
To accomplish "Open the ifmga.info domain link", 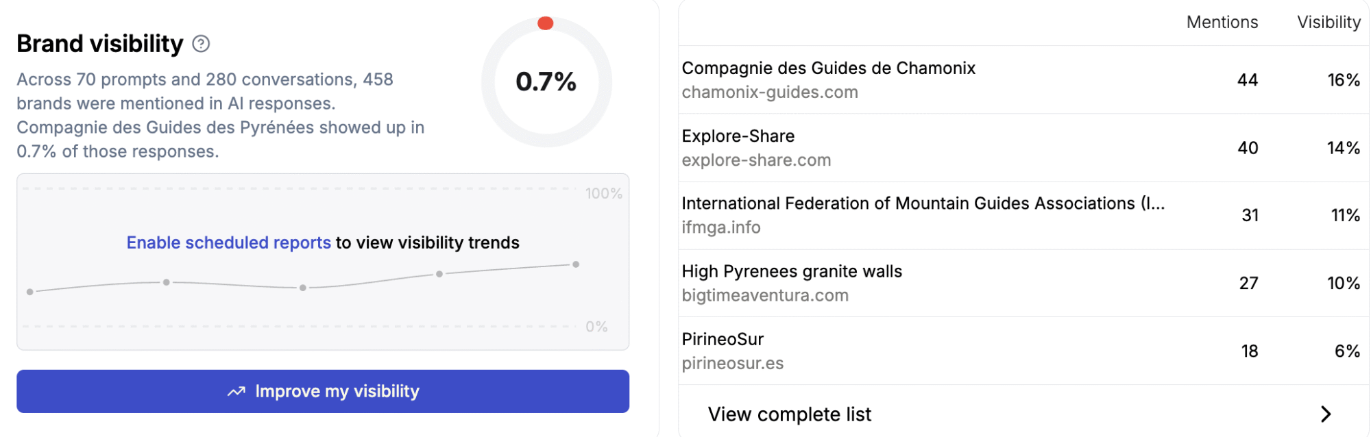I will tap(721, 227).
